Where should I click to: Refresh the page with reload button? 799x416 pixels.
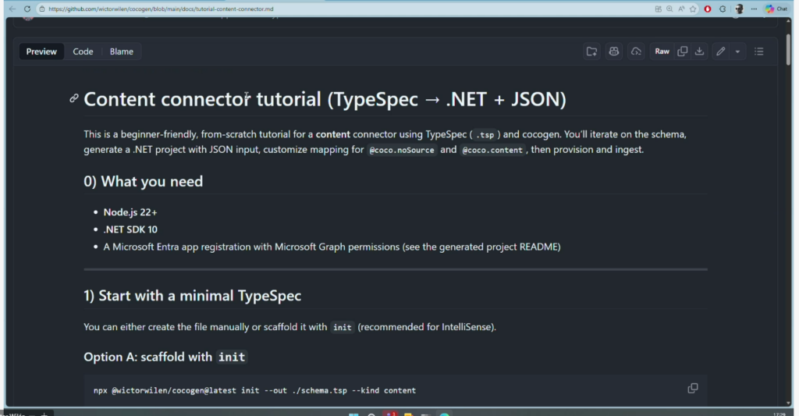27,9
